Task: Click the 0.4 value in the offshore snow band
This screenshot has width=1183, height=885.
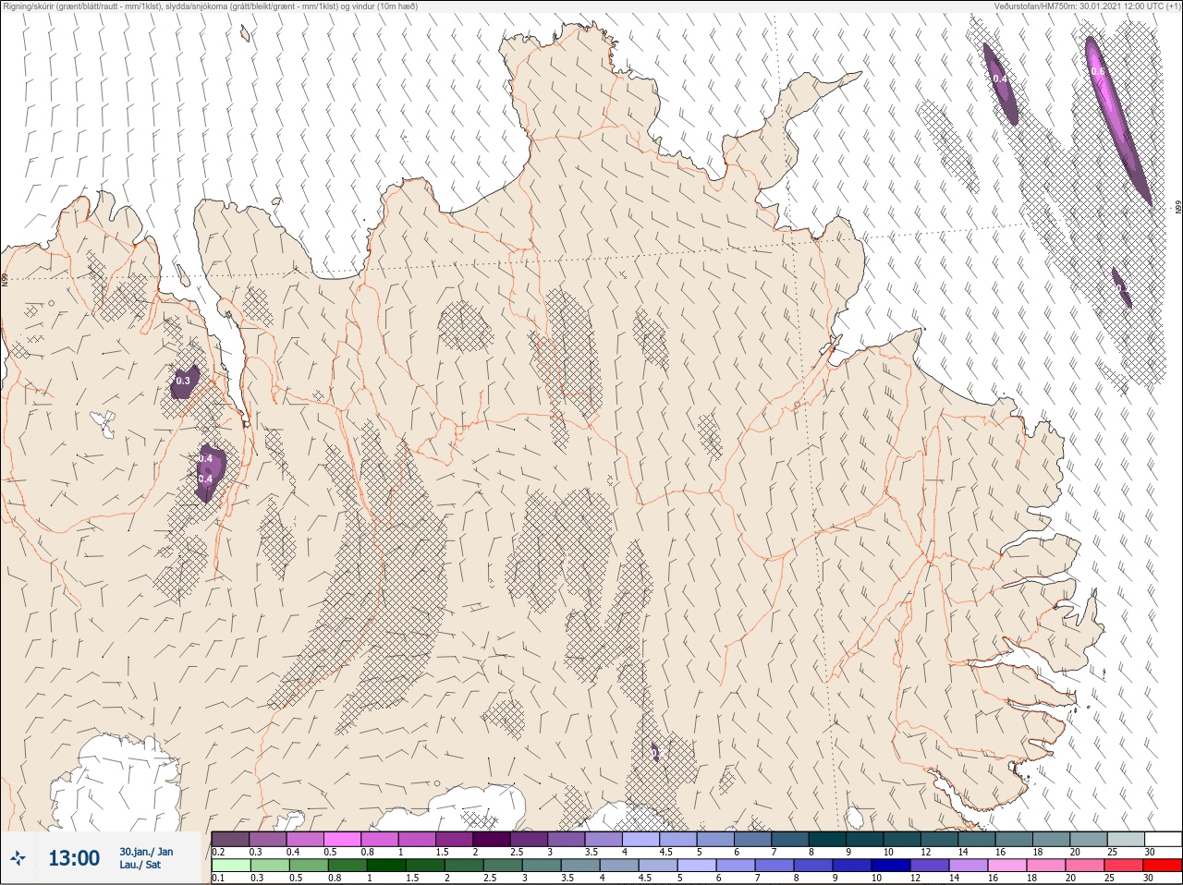Action: coord(1000,79)
